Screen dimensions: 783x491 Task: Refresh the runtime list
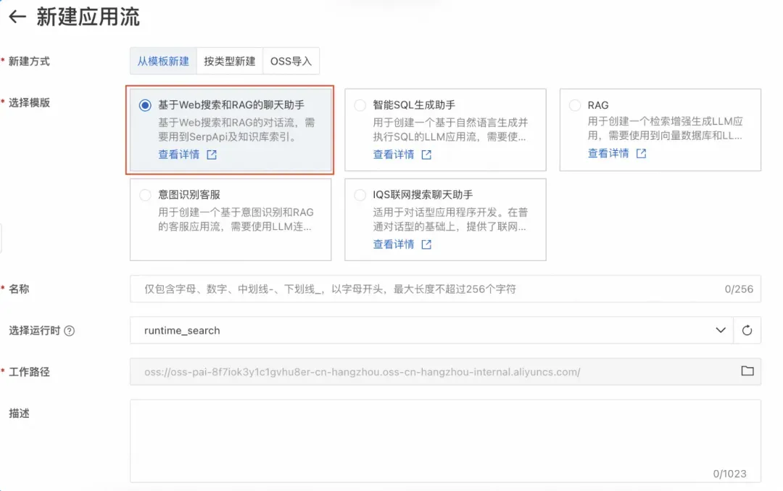point(747,330)
